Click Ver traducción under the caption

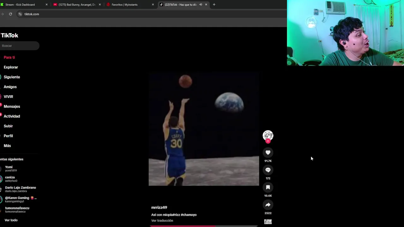coord(162,221)
